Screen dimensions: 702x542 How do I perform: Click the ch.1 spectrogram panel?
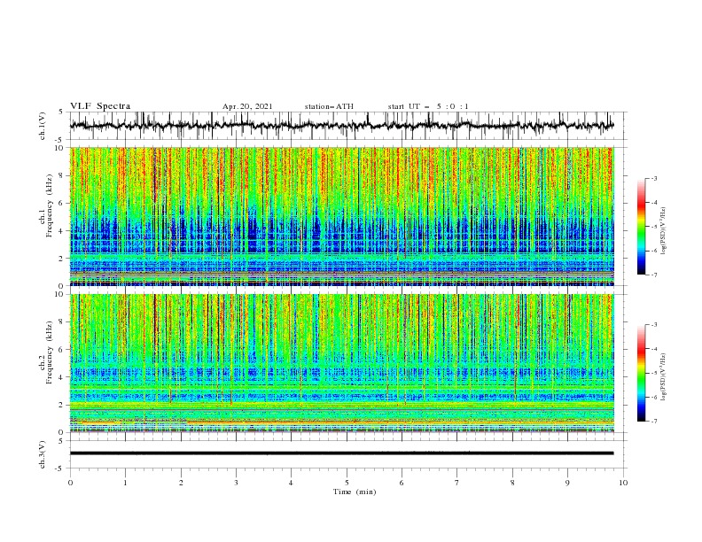point(341,216)
